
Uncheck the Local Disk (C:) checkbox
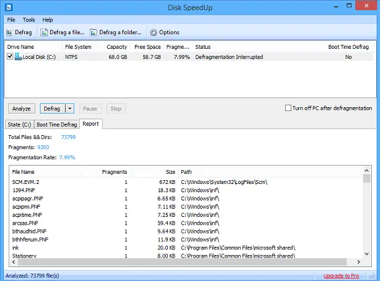(9, 57)
